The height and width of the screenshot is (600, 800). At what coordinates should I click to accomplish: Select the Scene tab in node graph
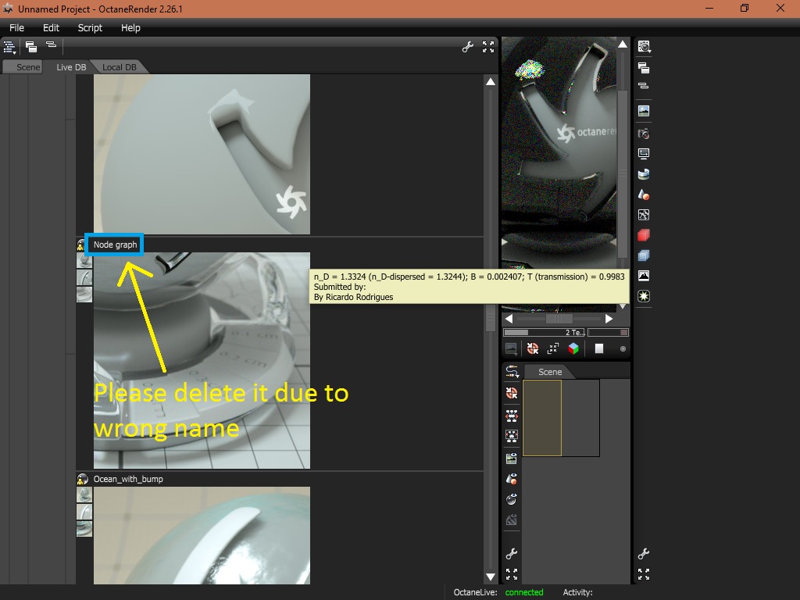[x=549, y=372]
